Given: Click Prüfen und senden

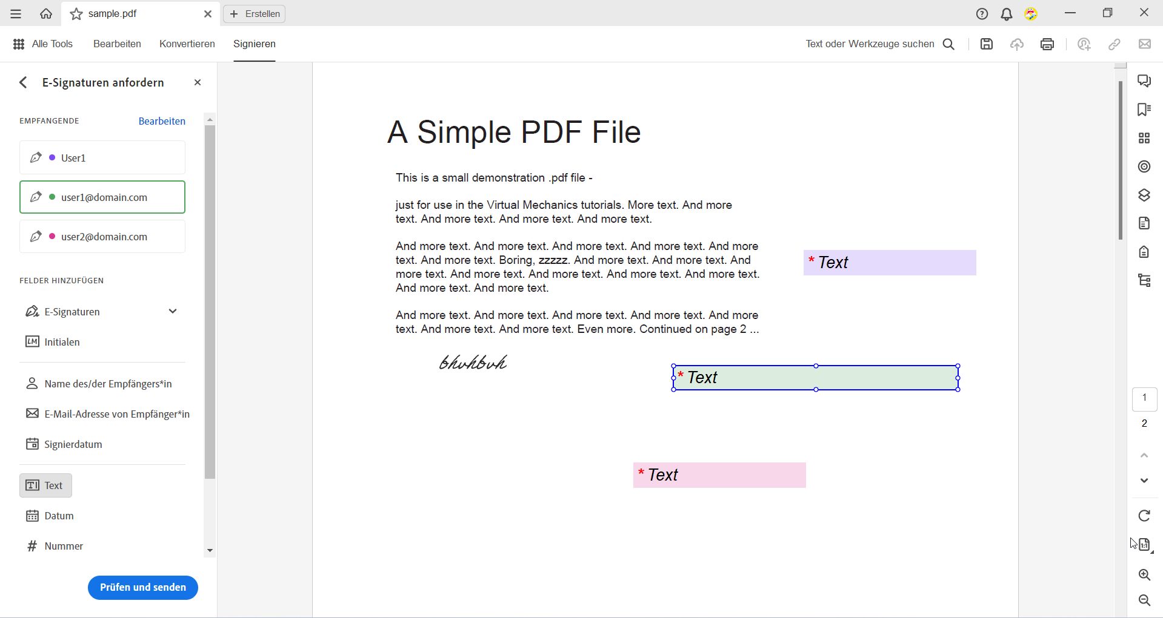Looking at the screenshot, I should coord(143,588).
